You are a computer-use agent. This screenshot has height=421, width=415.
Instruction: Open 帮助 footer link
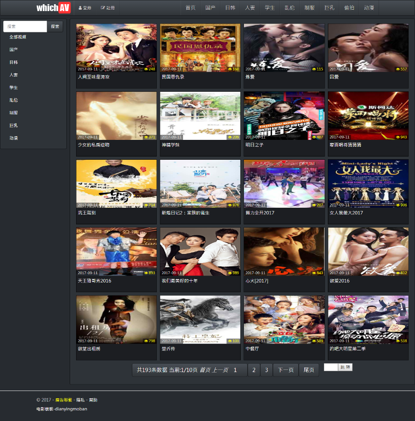(x=93, y=400)
